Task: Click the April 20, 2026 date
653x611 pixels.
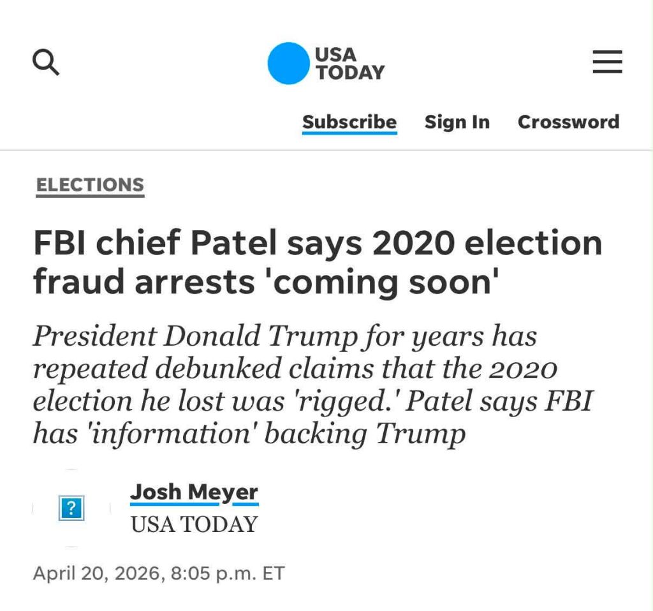Action: (x=96, y=573)
